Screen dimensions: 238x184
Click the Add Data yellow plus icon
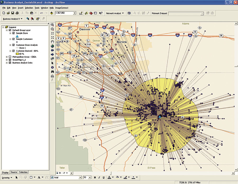(x=52, y=13)
